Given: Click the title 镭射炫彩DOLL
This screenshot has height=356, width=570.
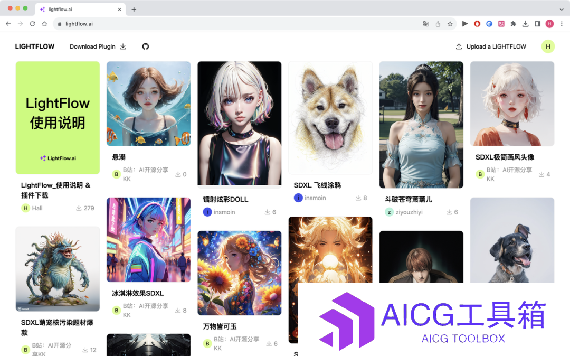Looking at the screenshot, I should point(225,199).
